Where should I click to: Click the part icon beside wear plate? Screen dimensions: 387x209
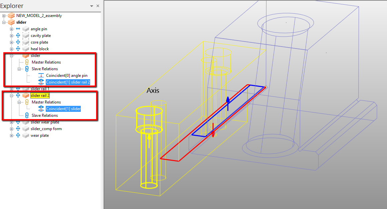click(x=26, y=135)
